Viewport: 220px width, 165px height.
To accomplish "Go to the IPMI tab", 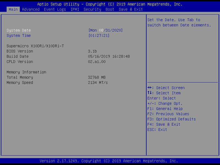I will (x=75, y=9).
